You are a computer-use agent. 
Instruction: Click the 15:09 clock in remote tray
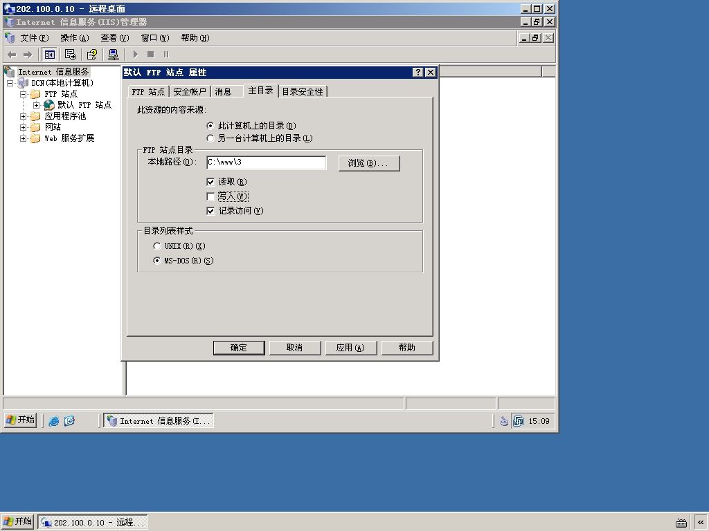539,421
